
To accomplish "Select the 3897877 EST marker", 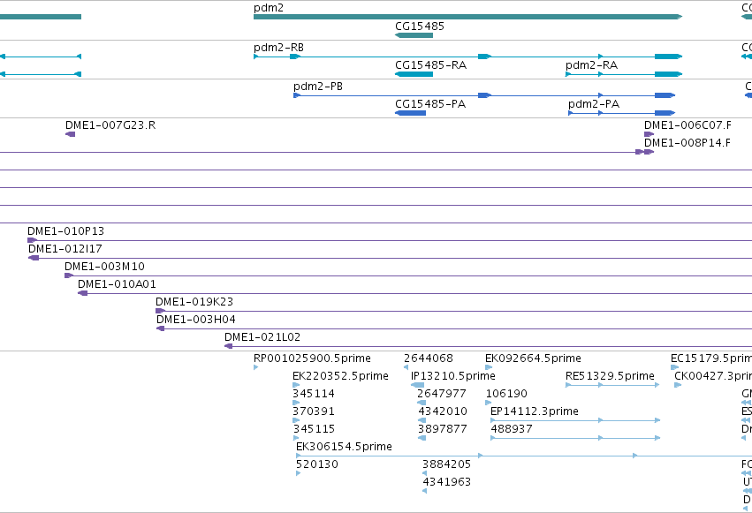I will [422, 438].
